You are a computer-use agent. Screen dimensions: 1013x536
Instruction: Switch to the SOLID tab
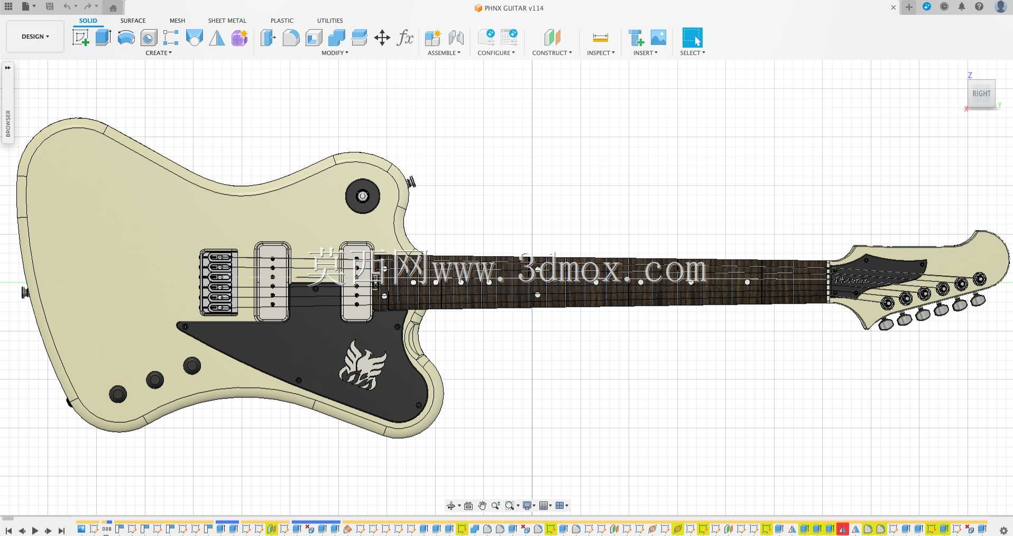point(88,21)
